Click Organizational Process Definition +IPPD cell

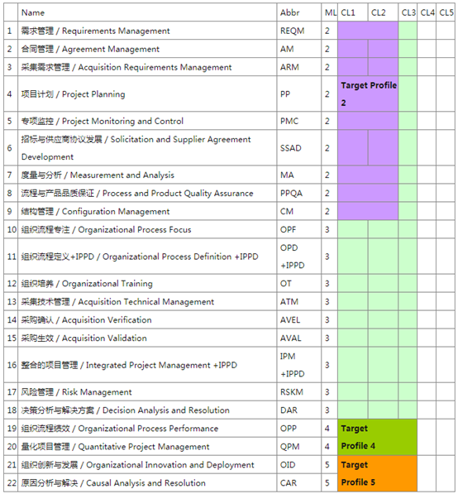[147, 257]
